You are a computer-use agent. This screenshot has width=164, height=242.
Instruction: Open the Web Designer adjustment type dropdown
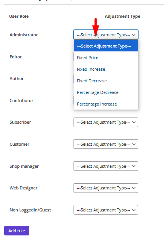[x=106, y=188]
